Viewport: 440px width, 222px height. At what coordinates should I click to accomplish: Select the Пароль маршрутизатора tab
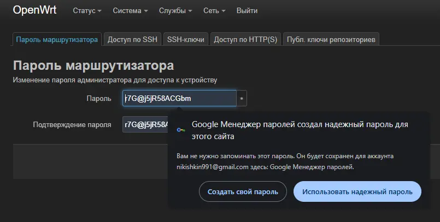click(57, 39)
